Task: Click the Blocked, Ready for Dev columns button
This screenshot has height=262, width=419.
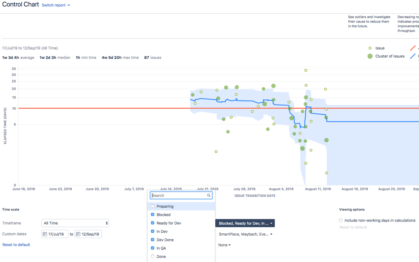Action: pyautogui.click(x=245, y=223)
